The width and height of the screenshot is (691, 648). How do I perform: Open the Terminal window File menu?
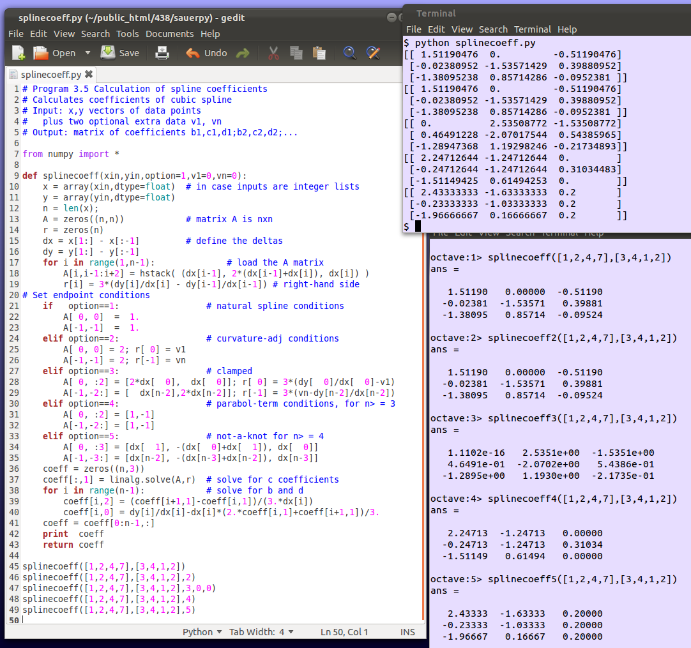click(414, 29)
